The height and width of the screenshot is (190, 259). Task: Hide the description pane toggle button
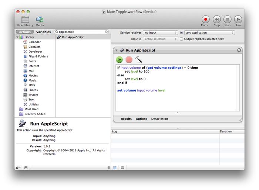(x=26, y=167)
